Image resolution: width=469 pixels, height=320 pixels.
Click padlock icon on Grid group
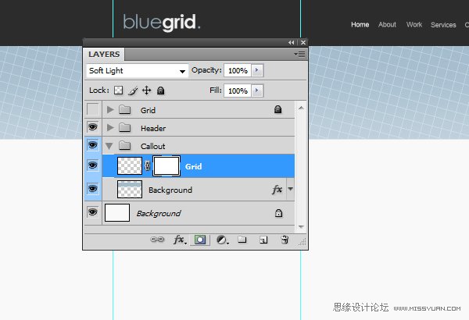click(x=277, y=109)
